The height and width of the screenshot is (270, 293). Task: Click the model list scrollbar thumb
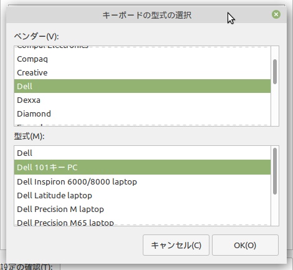click(275, 171)
